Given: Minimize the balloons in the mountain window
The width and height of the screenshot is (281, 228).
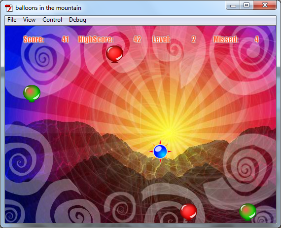Looking at the screenshot, I should 233,5.
